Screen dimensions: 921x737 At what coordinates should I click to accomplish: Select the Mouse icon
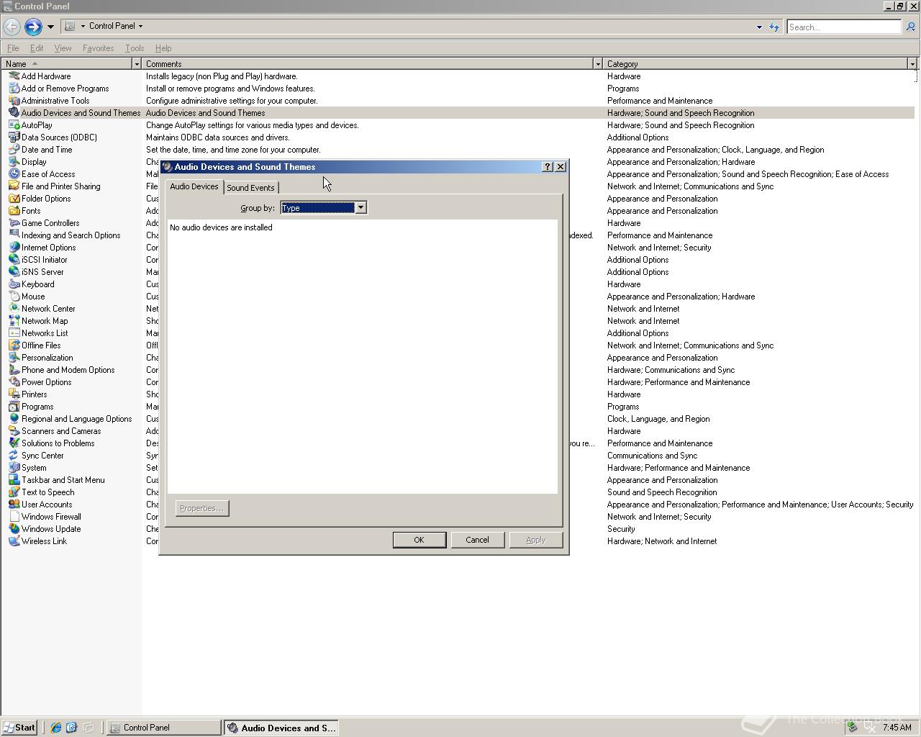click(14, 297)
